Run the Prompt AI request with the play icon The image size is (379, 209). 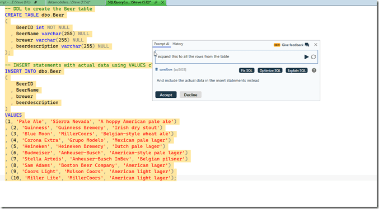tap(306, 57)
